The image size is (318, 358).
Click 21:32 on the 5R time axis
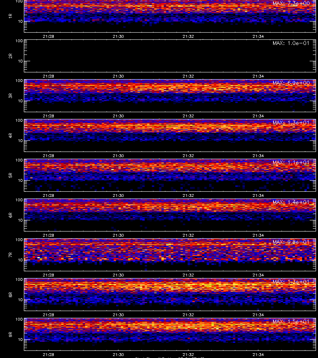[x=188, y=195]
